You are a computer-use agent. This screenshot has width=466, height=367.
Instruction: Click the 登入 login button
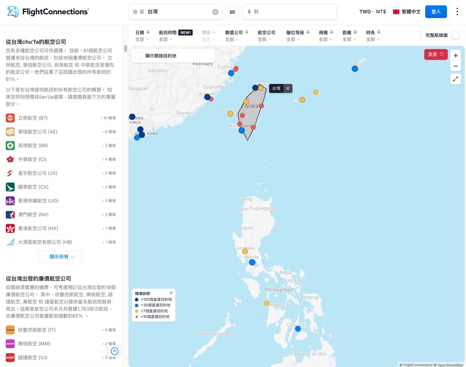click(436, 12)
